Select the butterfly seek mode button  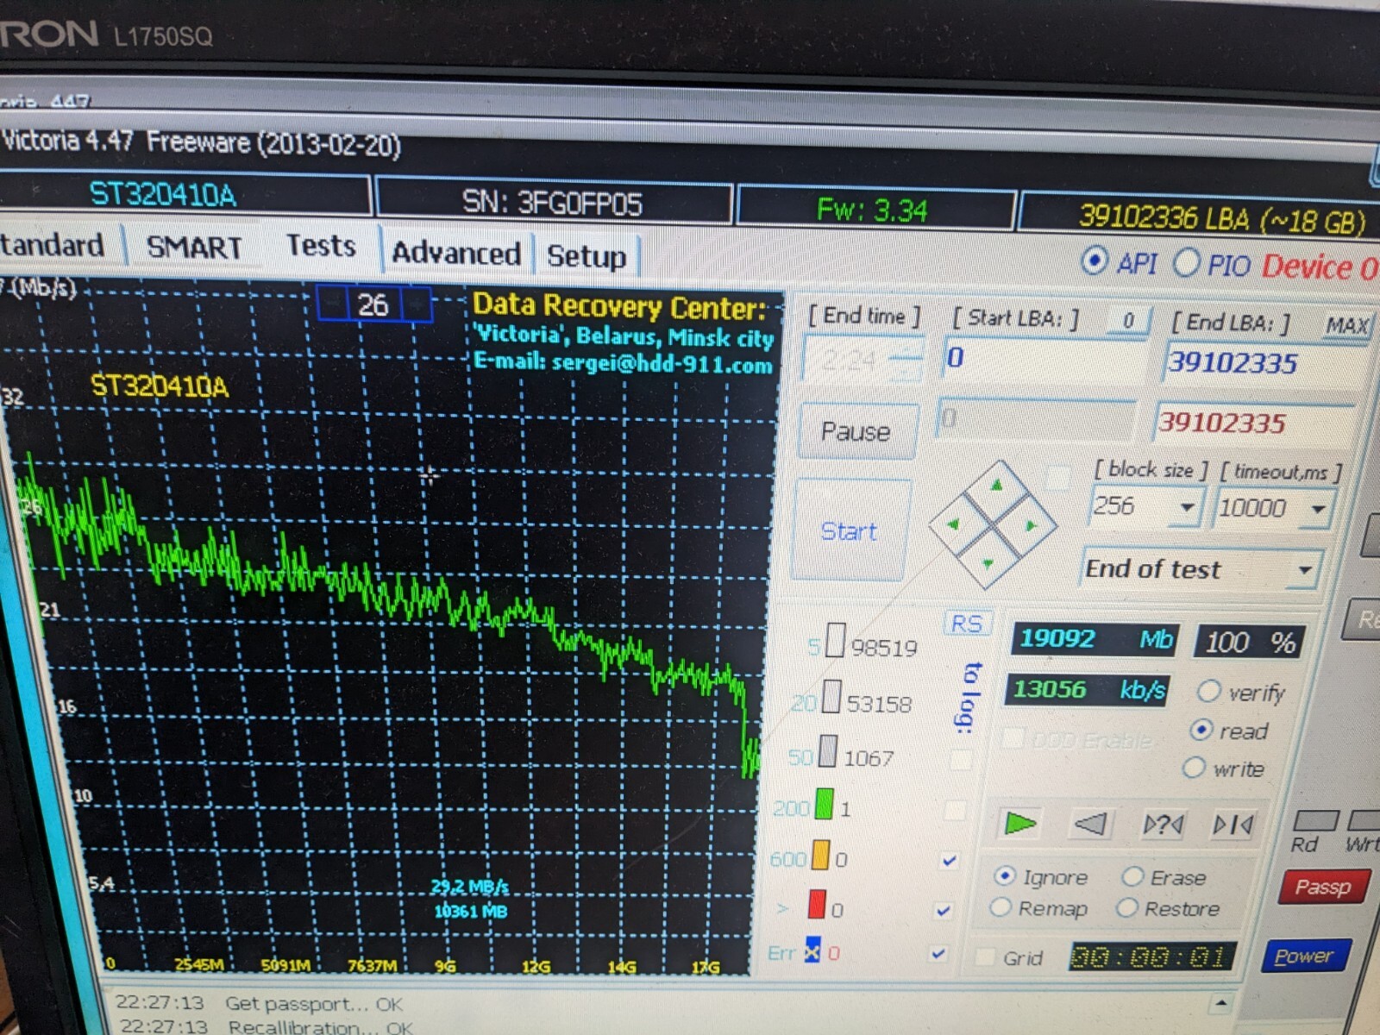[x=1233, y=825]
